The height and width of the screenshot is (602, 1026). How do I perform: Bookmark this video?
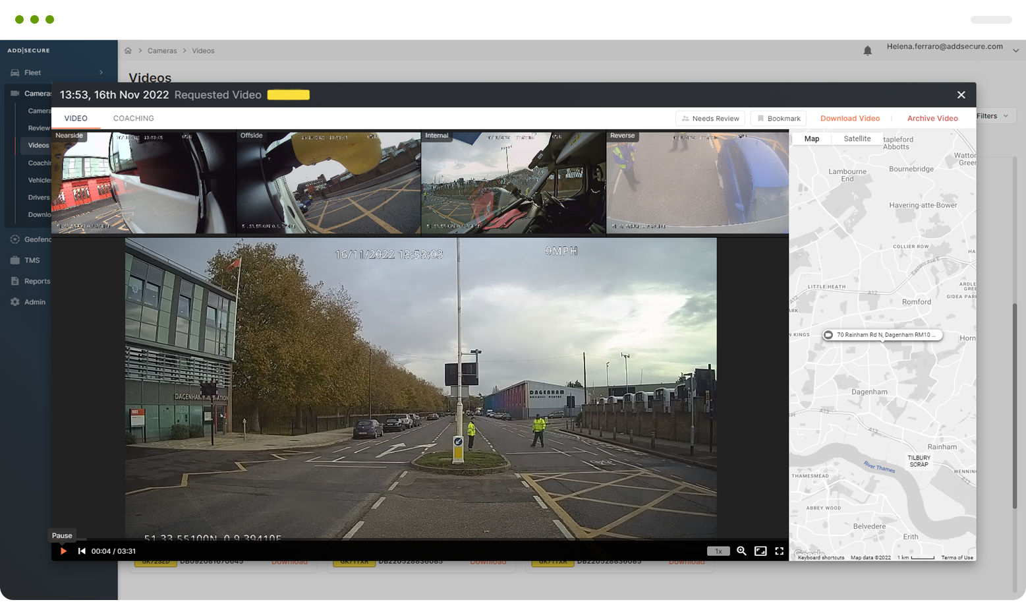(779, 119)
